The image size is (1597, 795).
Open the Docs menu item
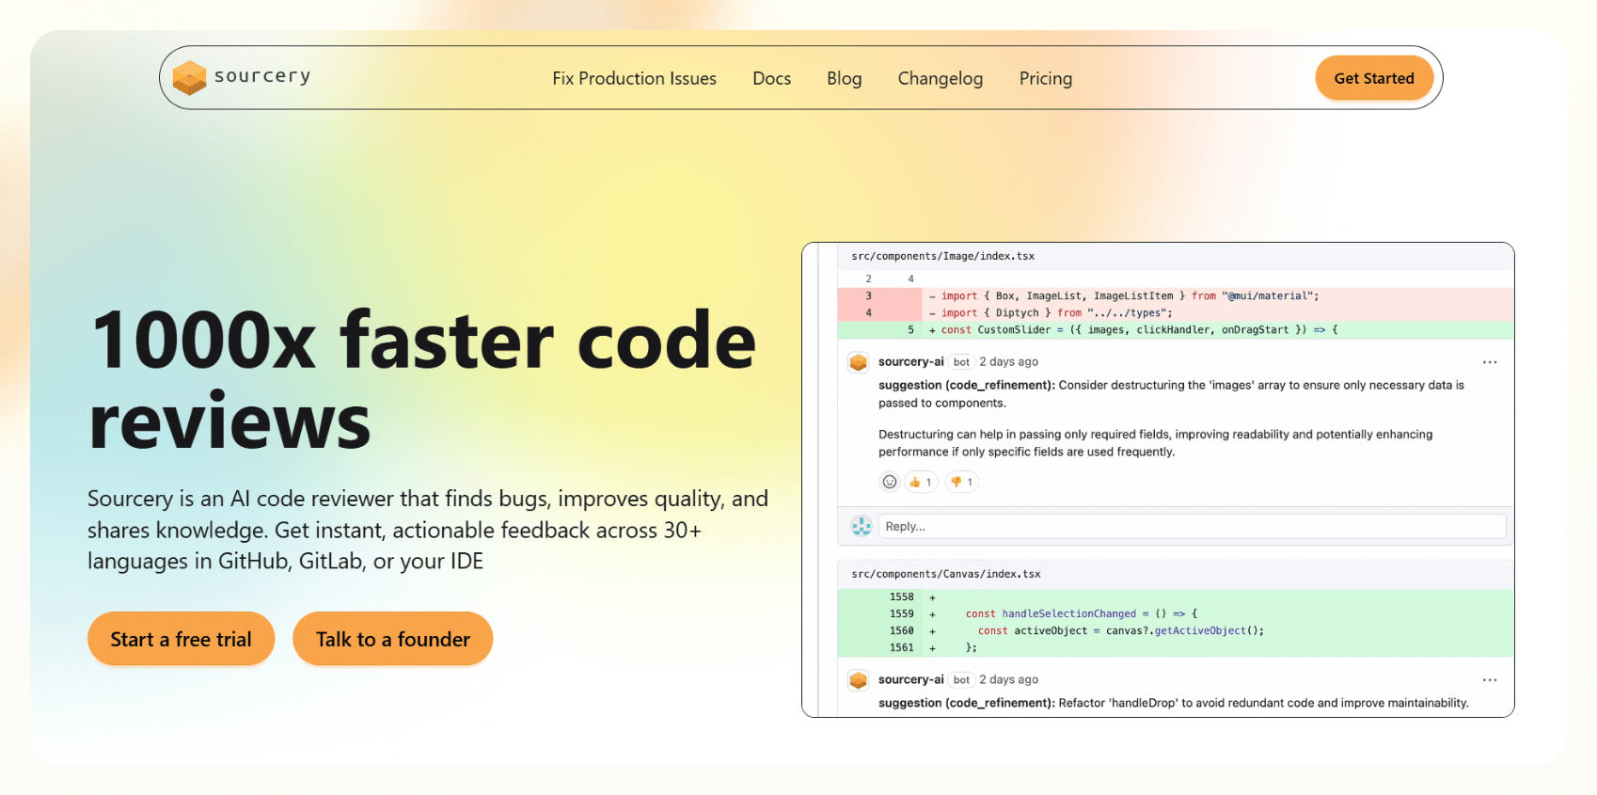[x=771, y=78]
